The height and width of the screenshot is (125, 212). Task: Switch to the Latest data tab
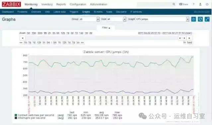tap(59, 12)
